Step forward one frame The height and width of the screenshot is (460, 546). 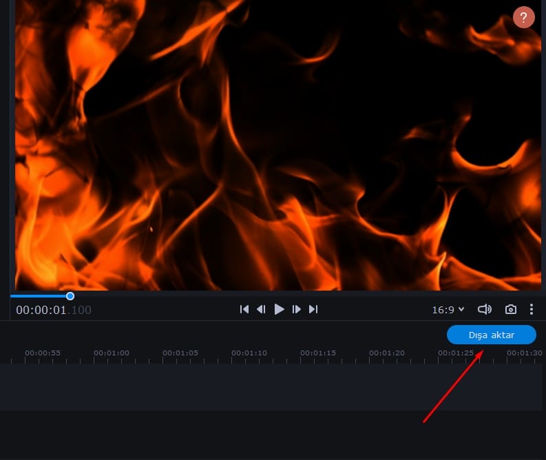coord(296,309)
